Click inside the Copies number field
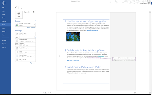 click(x=31, y=12)
